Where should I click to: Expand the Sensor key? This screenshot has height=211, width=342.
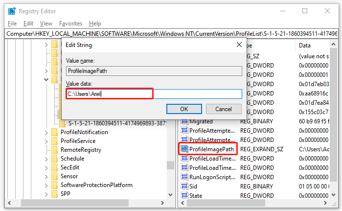[46, 177]
